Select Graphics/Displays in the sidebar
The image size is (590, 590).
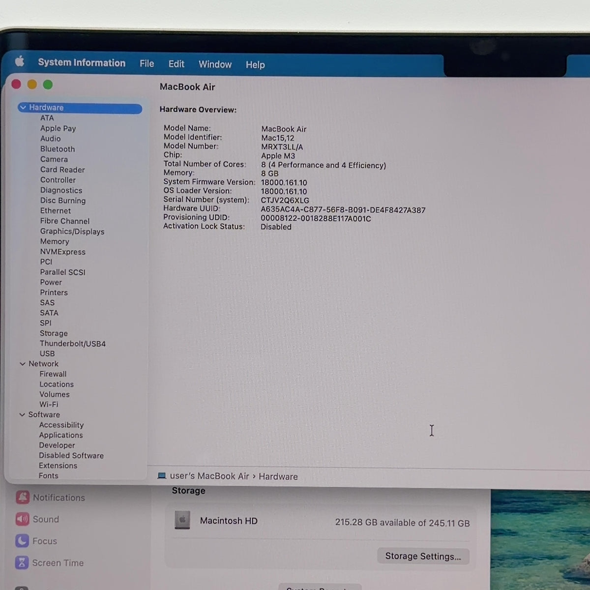[x=72, y=232]
